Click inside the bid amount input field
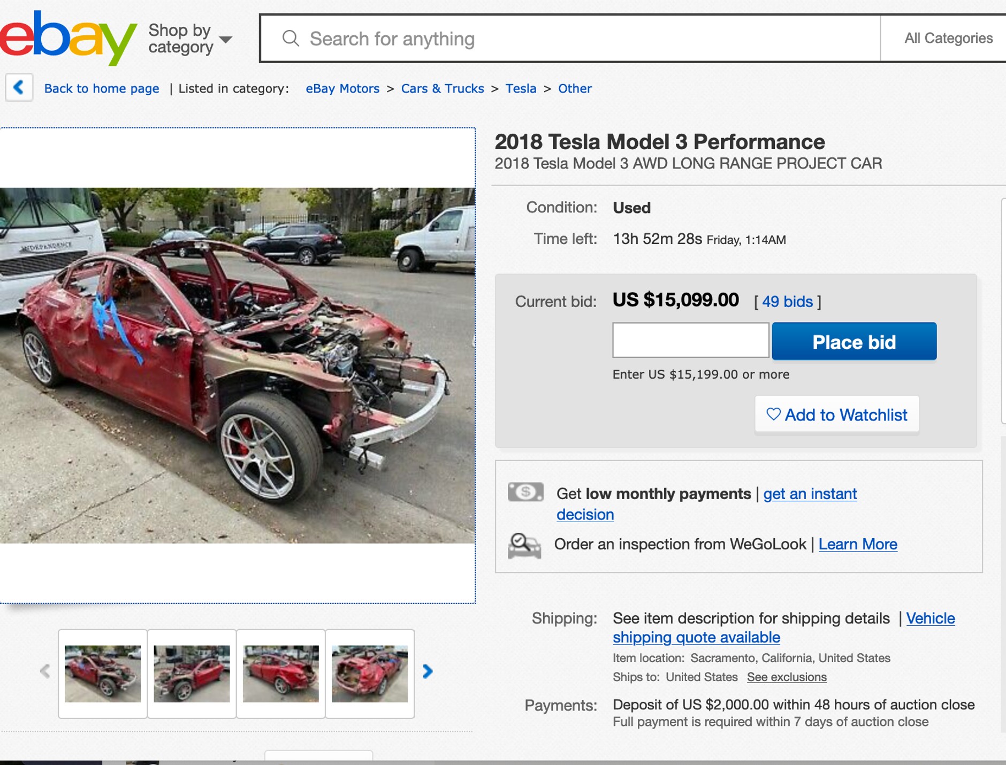1006x765 pixels. (690, 341)
